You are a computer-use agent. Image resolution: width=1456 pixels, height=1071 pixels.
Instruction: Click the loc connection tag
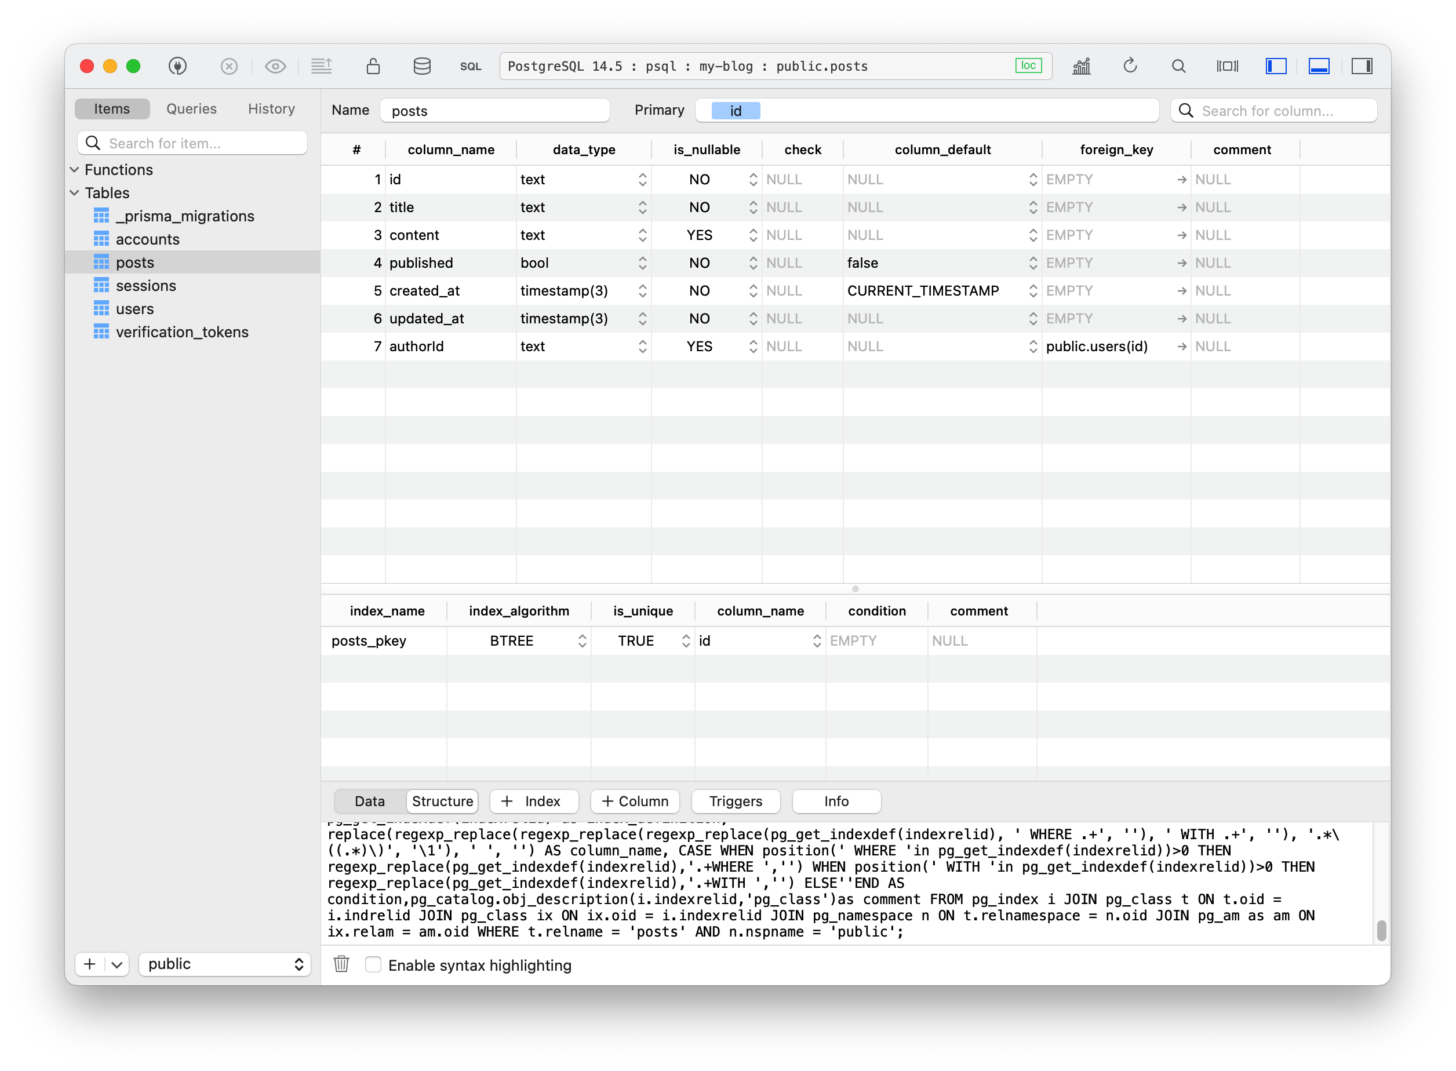coord(1028,65)
